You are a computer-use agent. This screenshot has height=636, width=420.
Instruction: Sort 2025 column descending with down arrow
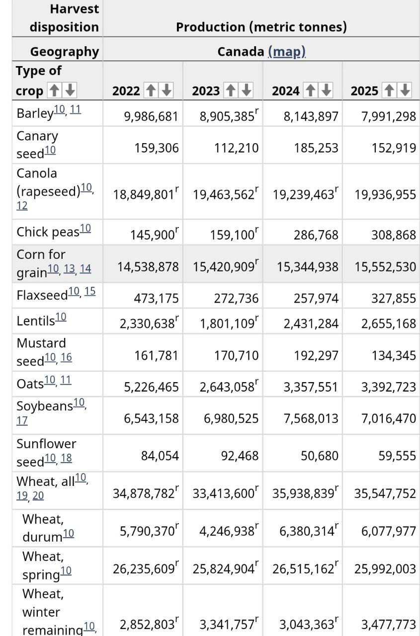pyautogui.click(x=405, y=90)
